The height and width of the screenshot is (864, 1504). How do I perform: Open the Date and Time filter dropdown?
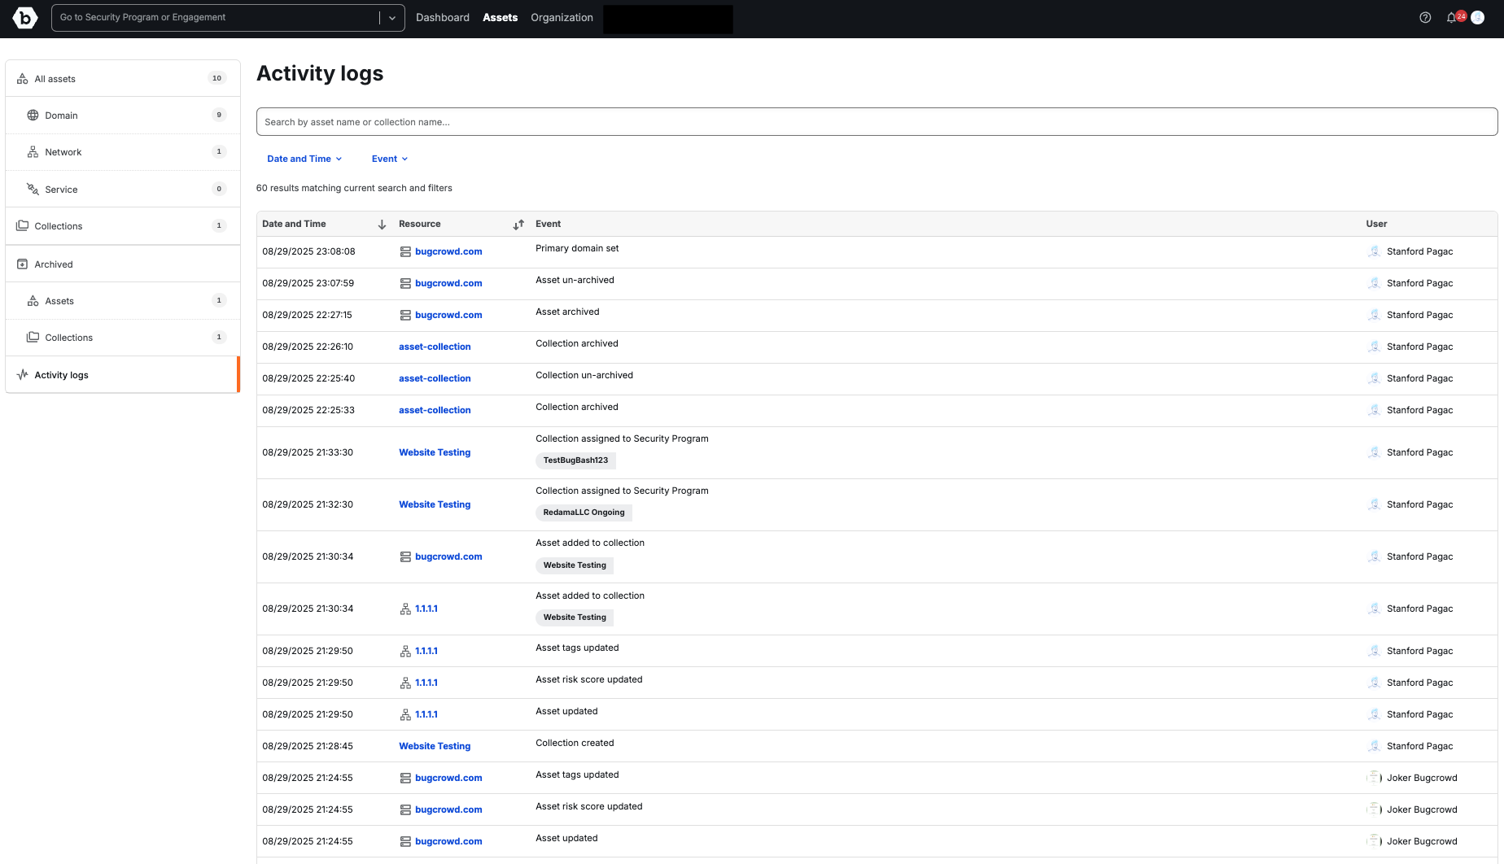coord(304,159)
